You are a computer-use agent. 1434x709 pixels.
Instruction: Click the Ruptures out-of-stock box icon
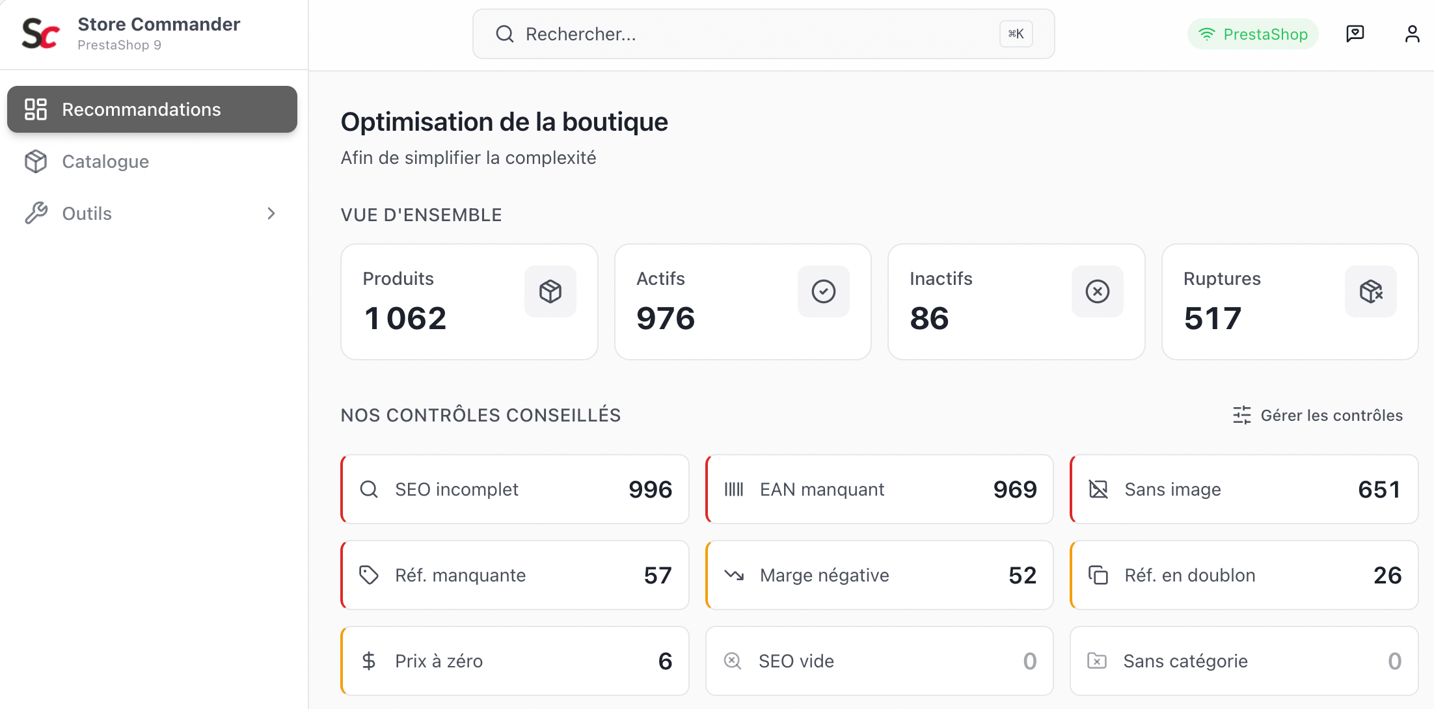pos(1371,291)
